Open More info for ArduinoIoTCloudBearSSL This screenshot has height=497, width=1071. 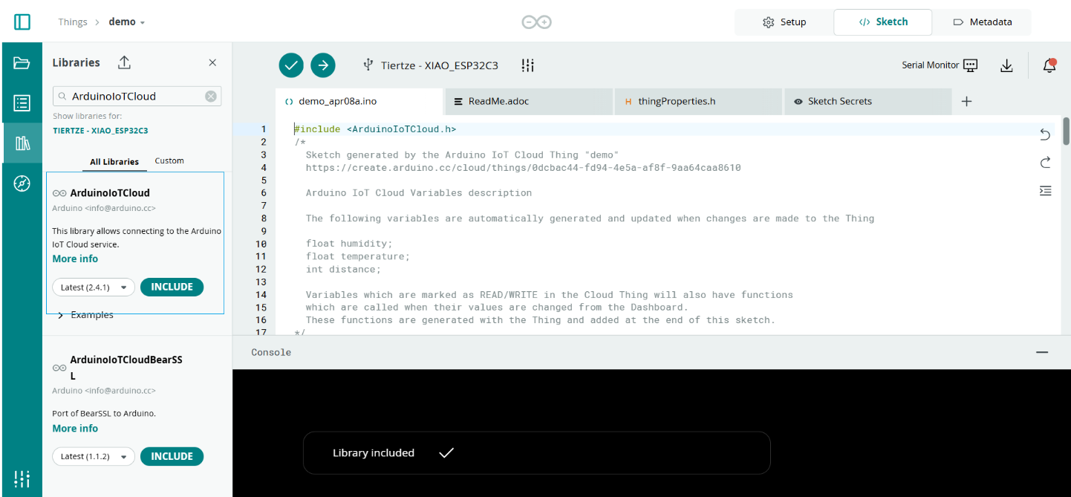[x=75, y=428]
